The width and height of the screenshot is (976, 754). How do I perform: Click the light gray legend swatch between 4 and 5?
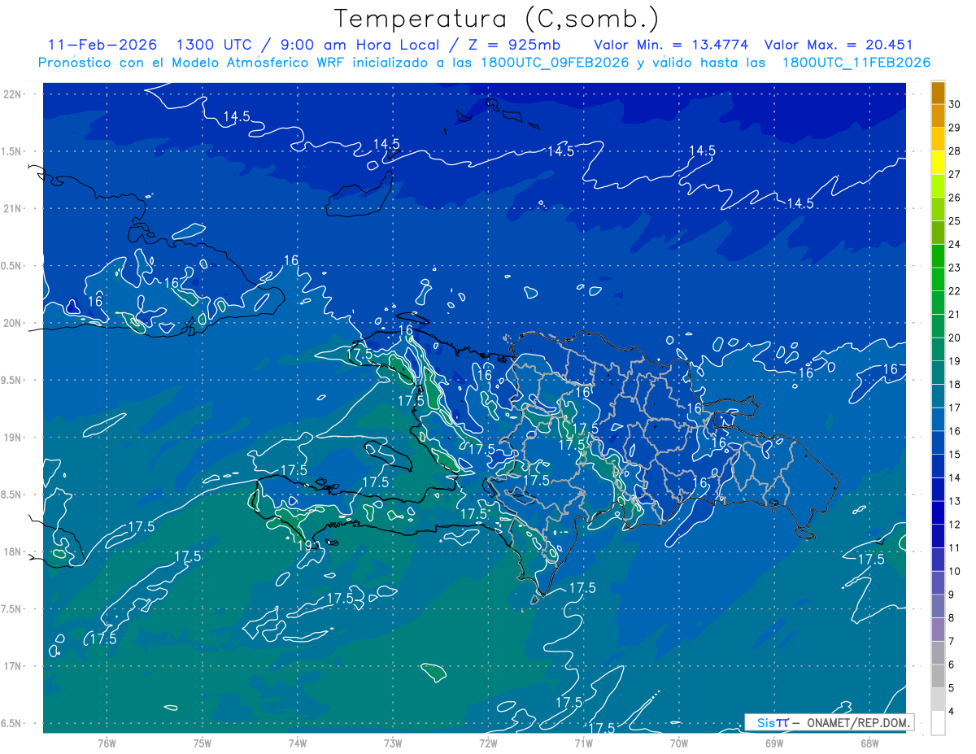click(938, 700)
